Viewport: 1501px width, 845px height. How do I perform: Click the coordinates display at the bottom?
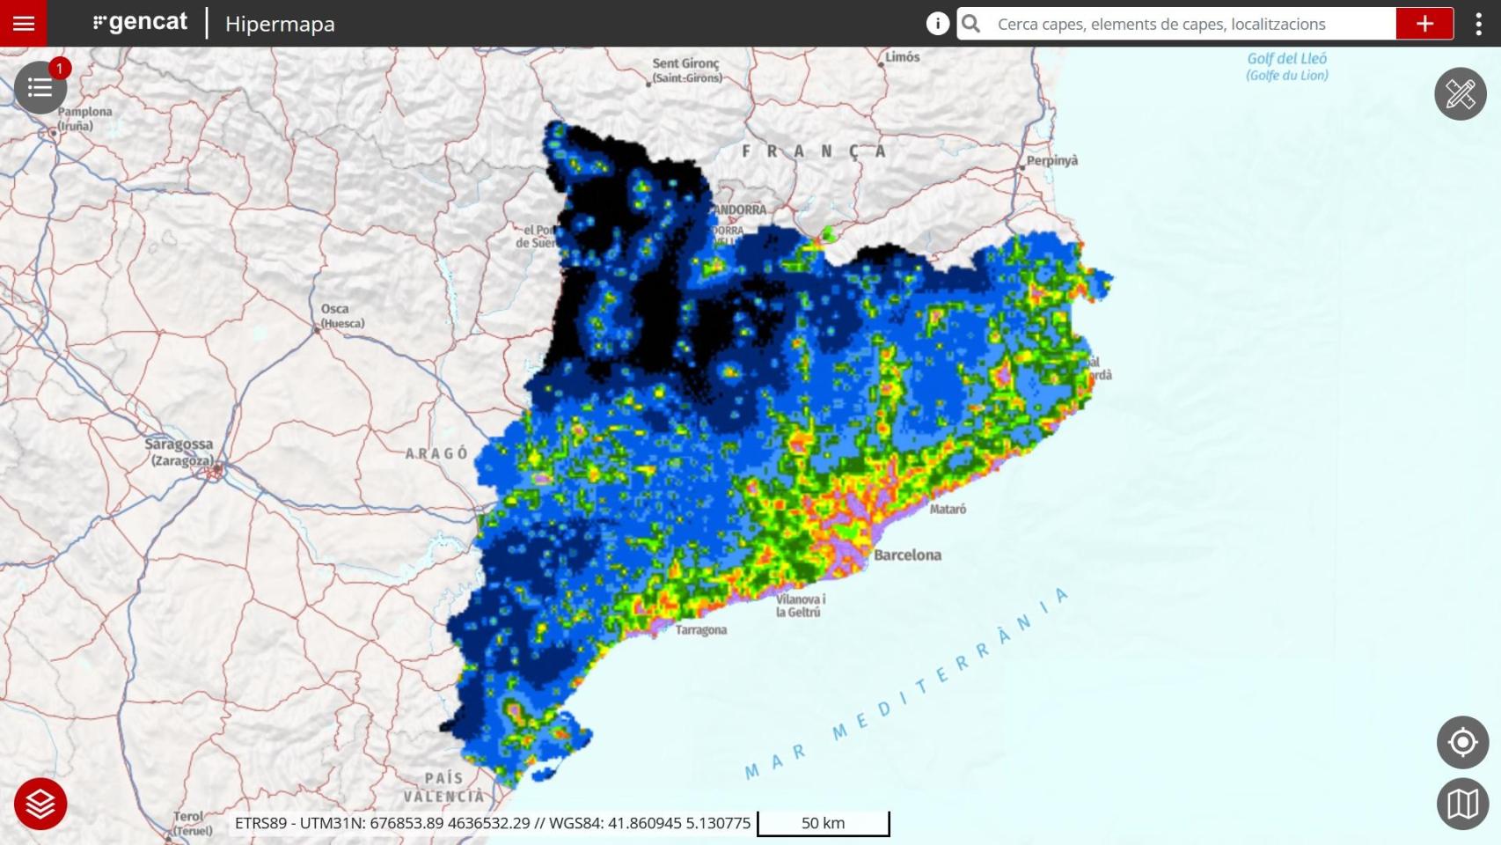[493, 824]
